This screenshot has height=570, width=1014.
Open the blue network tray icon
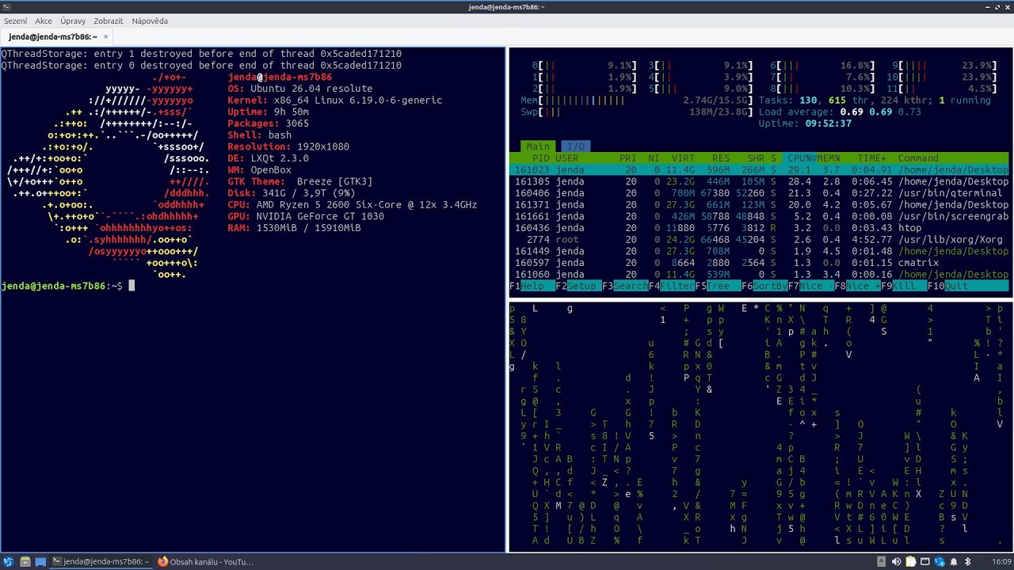[940, 562]
